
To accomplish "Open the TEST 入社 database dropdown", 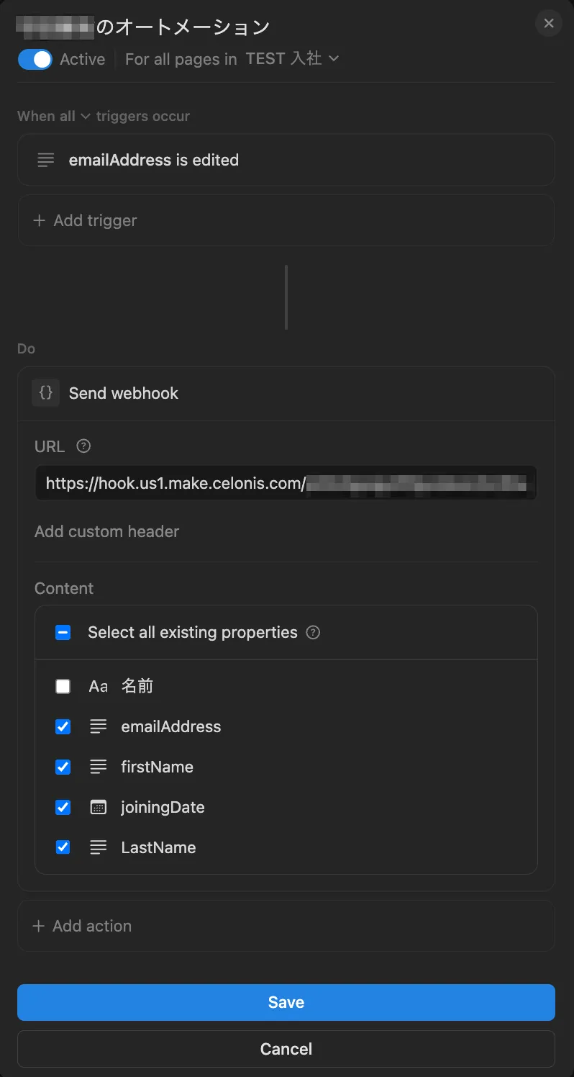I will click(292, 59).
